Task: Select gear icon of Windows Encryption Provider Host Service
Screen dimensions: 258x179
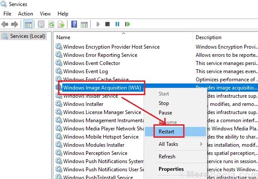Action: pyautogui.click(x=59, y=47)
